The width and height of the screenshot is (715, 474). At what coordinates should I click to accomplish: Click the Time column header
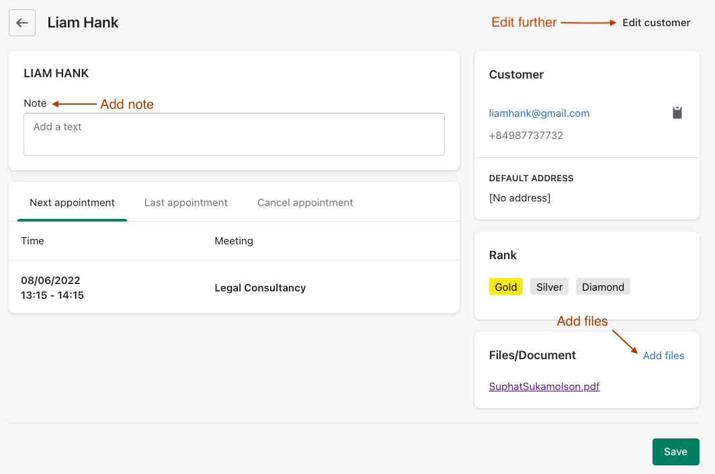[x=32, y=241]
